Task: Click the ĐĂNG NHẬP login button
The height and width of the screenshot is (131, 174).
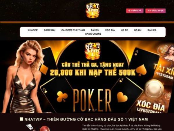Action: point(155,11)
